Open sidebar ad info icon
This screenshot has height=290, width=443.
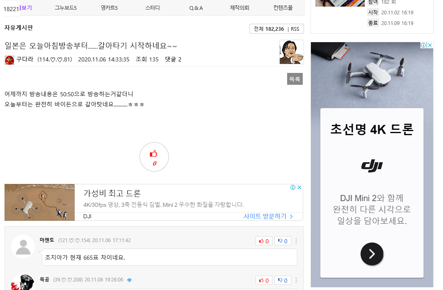pyautogui.click(x=423, y=45)
